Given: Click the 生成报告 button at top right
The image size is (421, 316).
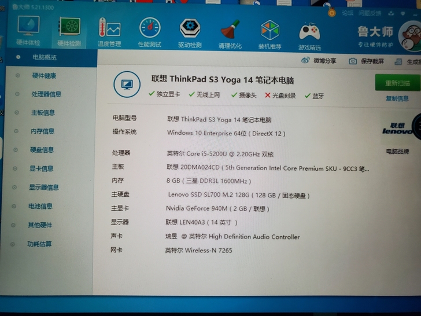Looking at the screenshot, I should click(x=408, y=62).
